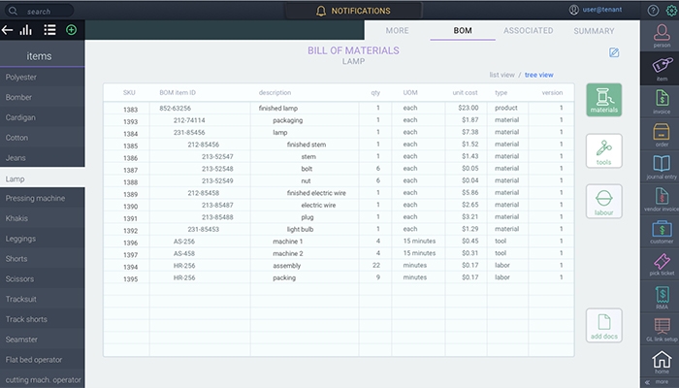
Task: Open the invoice module in the sidebar
Action: pyautogui.click(x=661, y=101)
